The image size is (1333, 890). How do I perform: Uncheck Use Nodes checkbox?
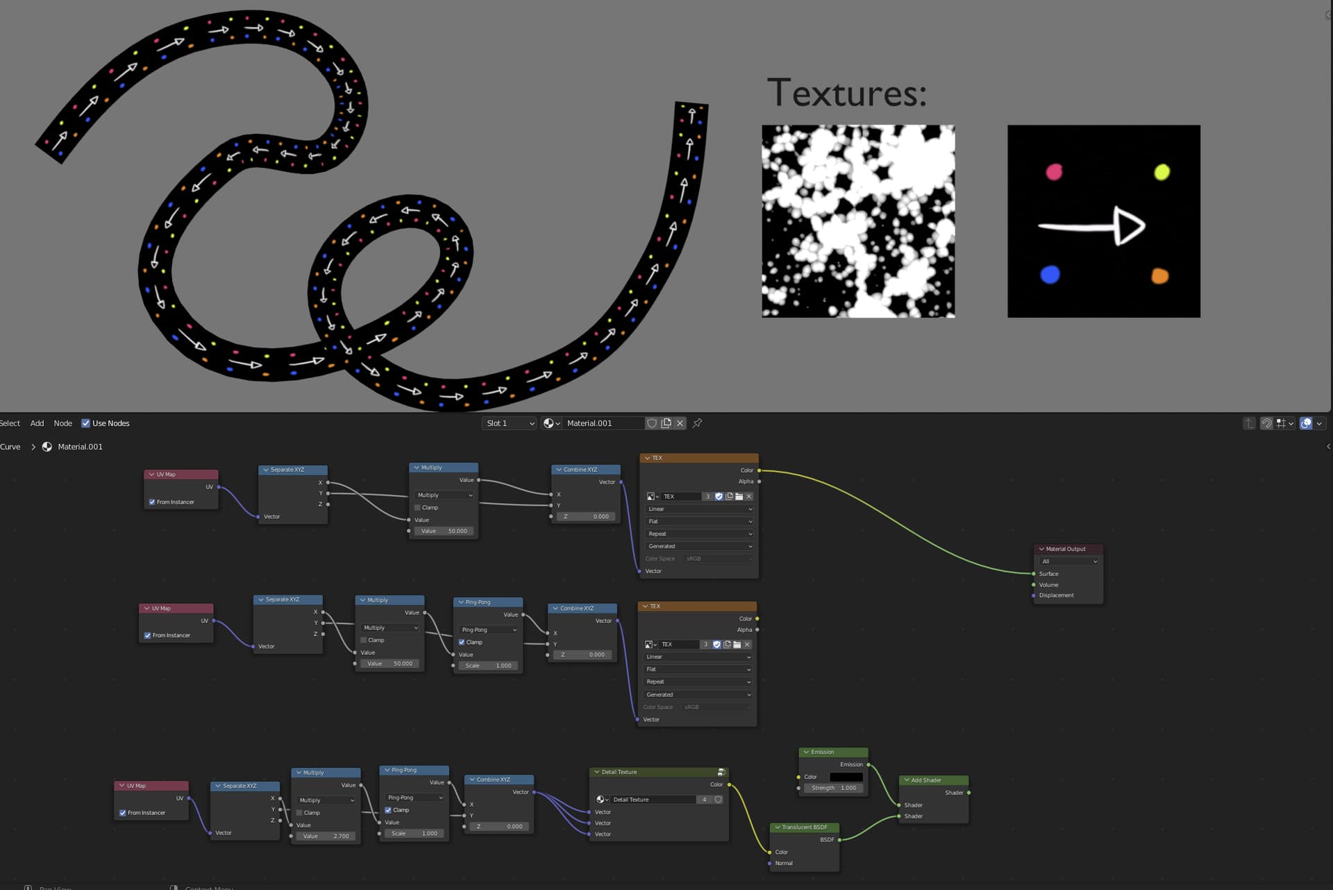coord(86,423)
